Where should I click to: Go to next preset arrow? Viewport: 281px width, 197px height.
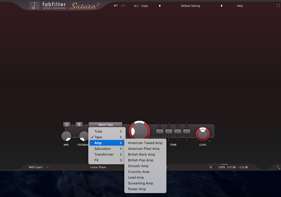222,6
